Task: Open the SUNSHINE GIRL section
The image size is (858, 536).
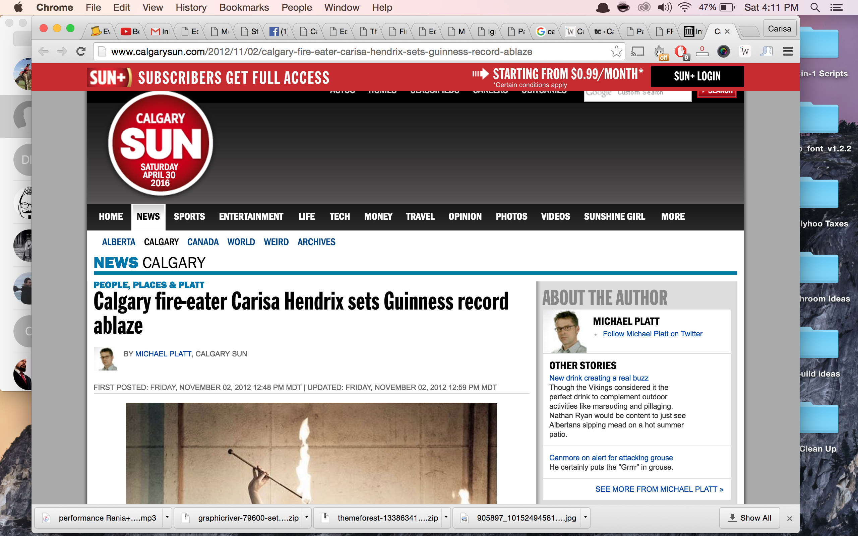Action: pyautogui.click(x=614, y=217)
